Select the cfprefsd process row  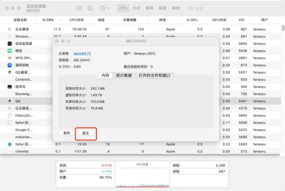[x=140, y=151]
